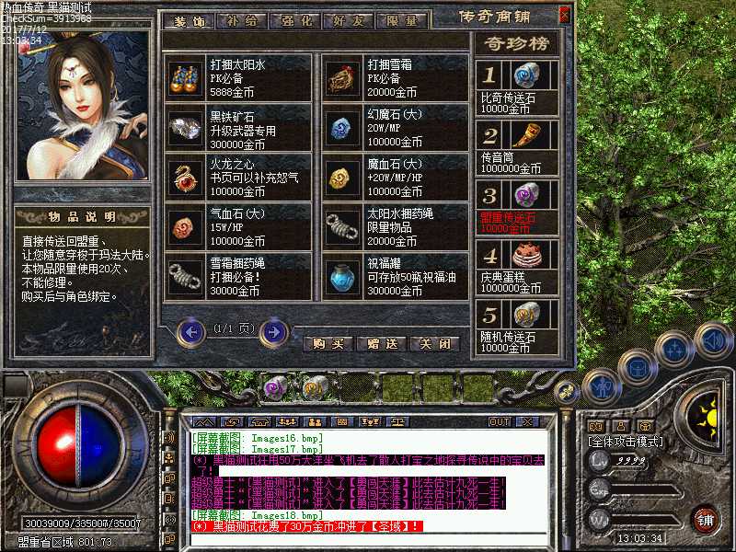Pick the 黑铁矿石 ore icon

(x=185, y=128)
